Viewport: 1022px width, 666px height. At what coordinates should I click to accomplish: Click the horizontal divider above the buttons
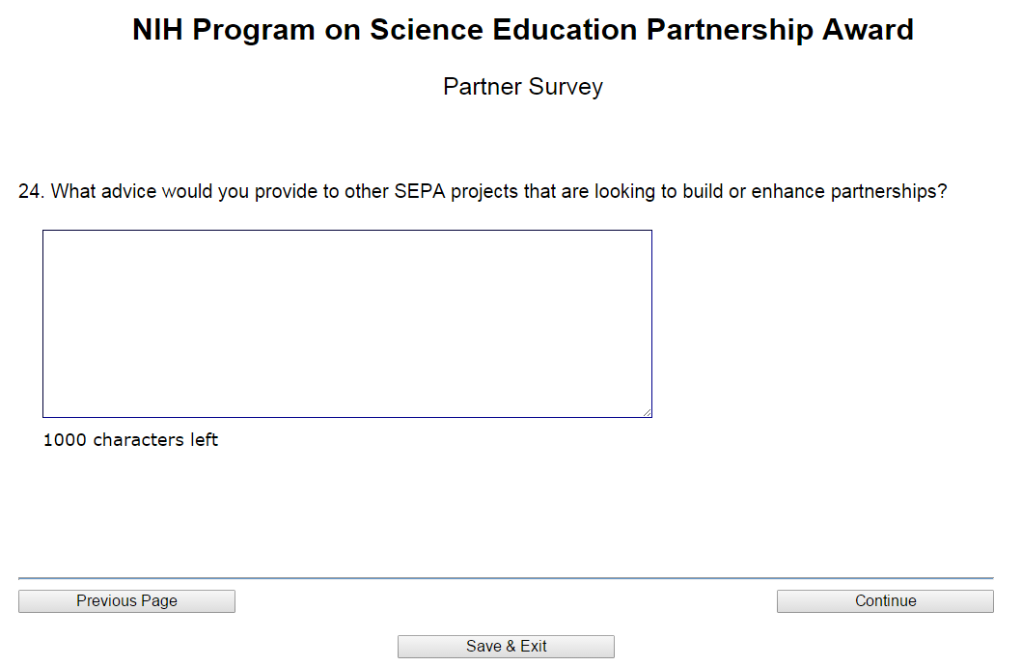click(x=506, y=578)
